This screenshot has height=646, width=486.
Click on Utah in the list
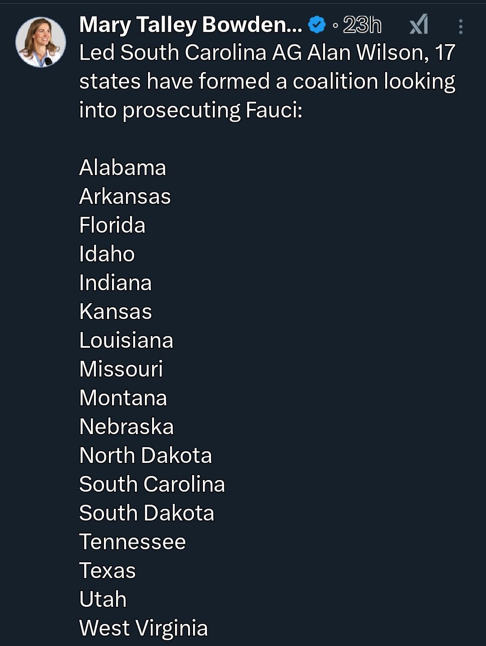coord(103,600)
